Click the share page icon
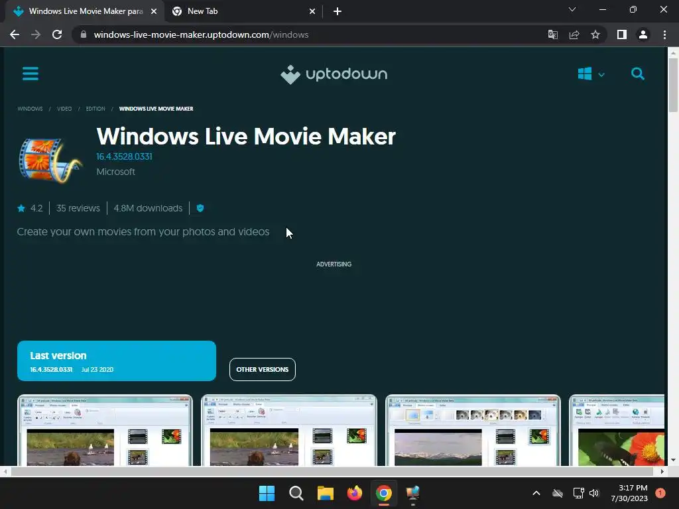679x509 pixels. point(574,34)
